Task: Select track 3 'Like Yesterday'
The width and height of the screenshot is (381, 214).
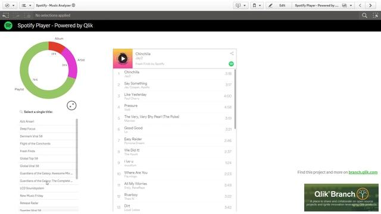Action: click(174, 96)
